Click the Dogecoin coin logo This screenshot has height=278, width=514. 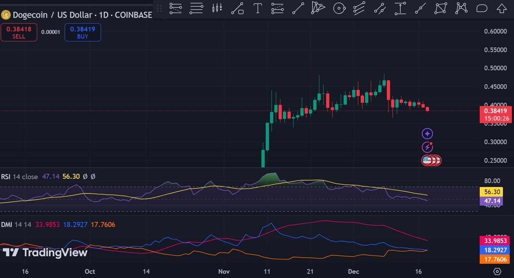(6, 15)
